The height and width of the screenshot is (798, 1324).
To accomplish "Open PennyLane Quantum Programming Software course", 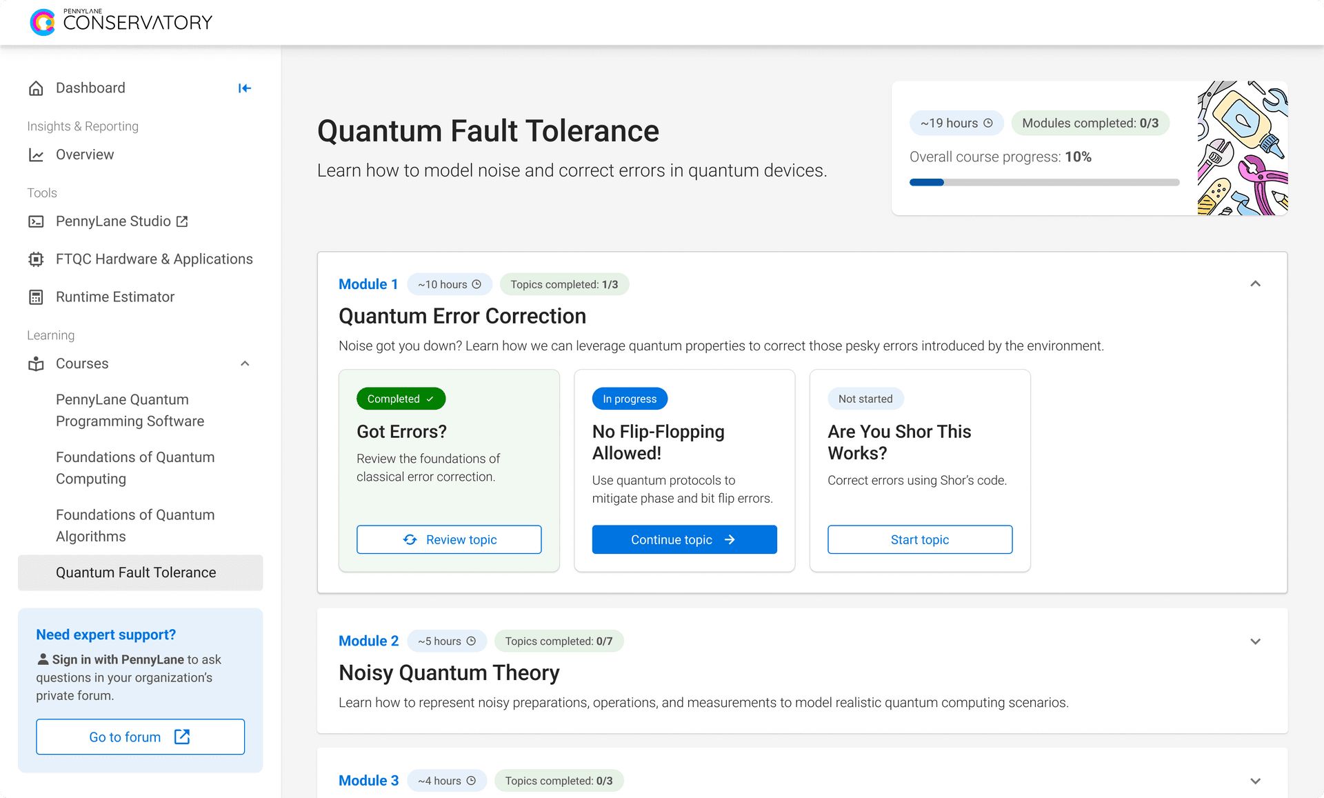I will [130, 410].
